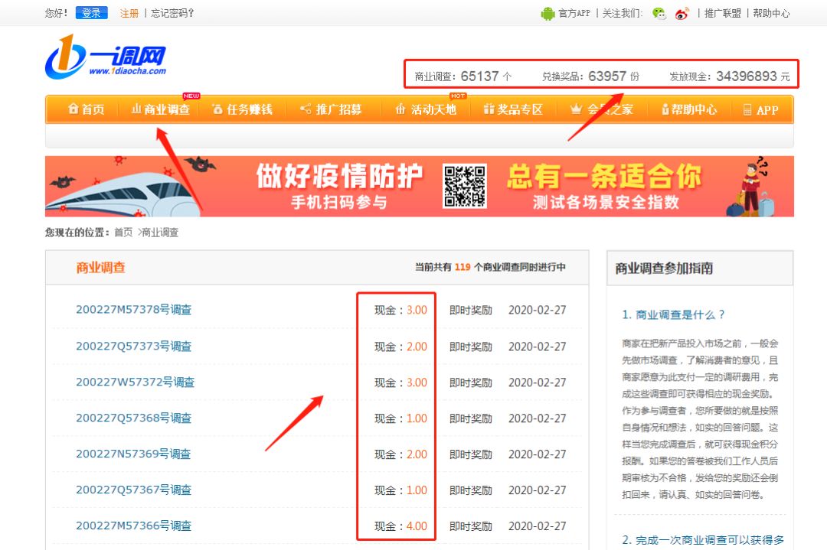The height and width of the screenshot is (550, 827).
Task: Open survey 200227M57378号调查
Action: tap(133, 310)
